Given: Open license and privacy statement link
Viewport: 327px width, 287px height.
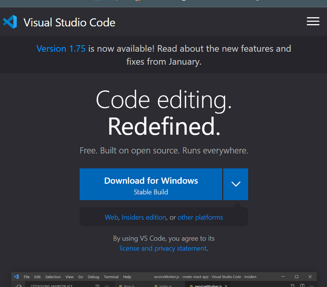Looking at the screenshot, I should pyautogui.click(x=163, y=248).
